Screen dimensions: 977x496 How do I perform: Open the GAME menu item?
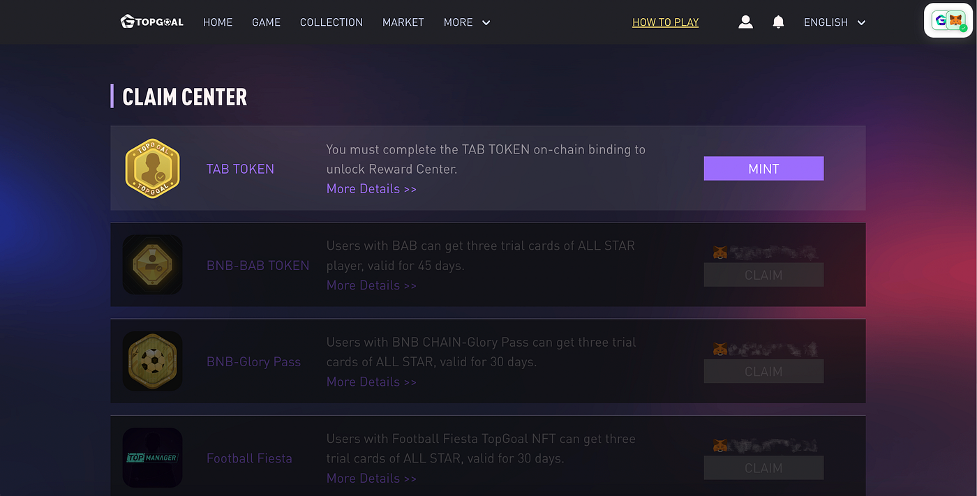click(x=266, y=22)
